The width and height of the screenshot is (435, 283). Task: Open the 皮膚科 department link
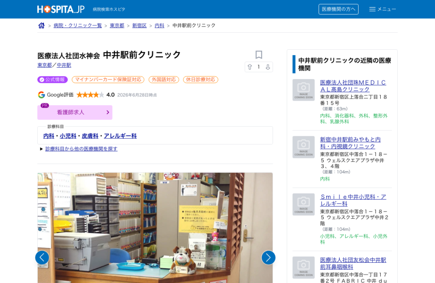(90, 136)
